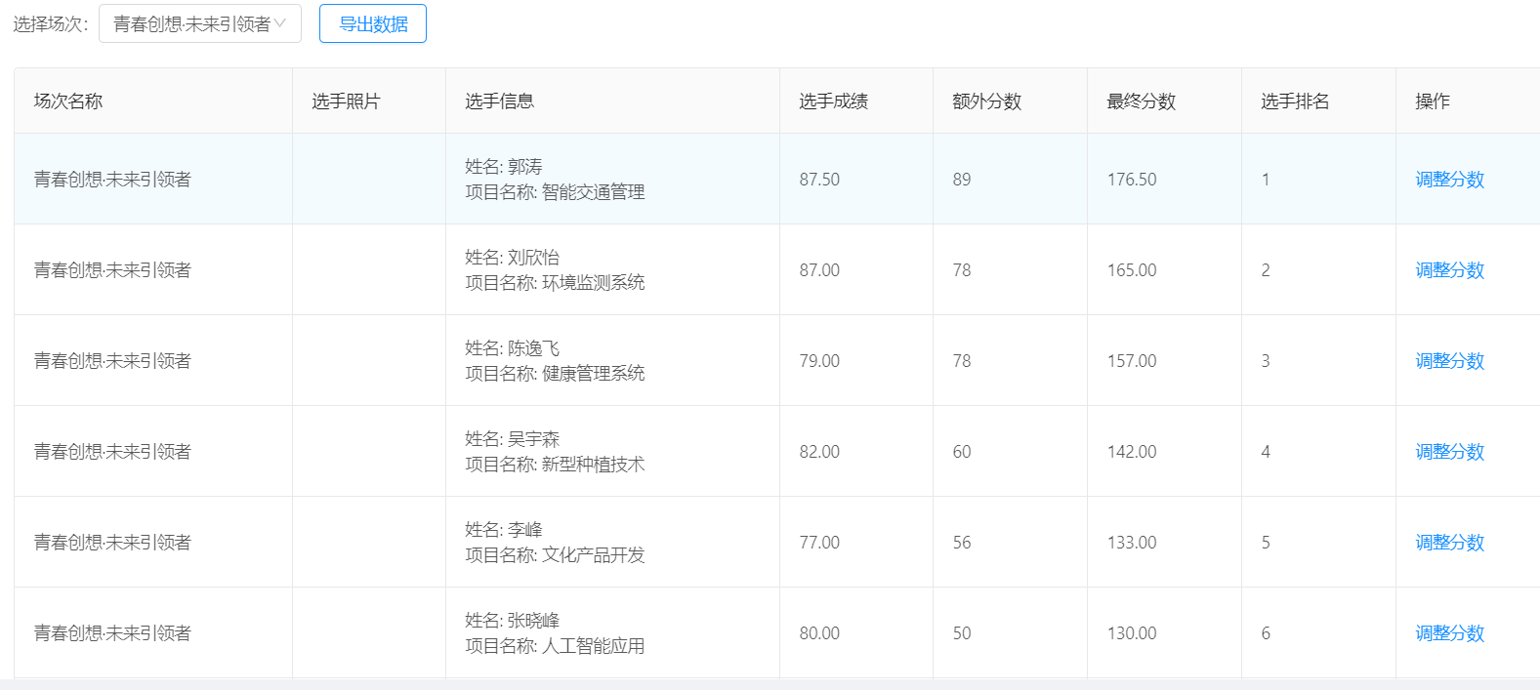Click 调整分数 for 郭涛

[x=1449, y=180]
